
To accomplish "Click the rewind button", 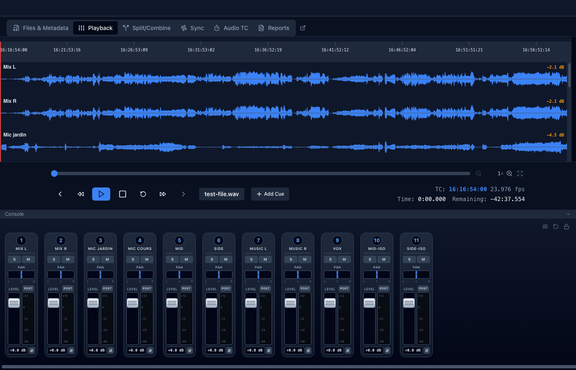I will tap(81, 194).
